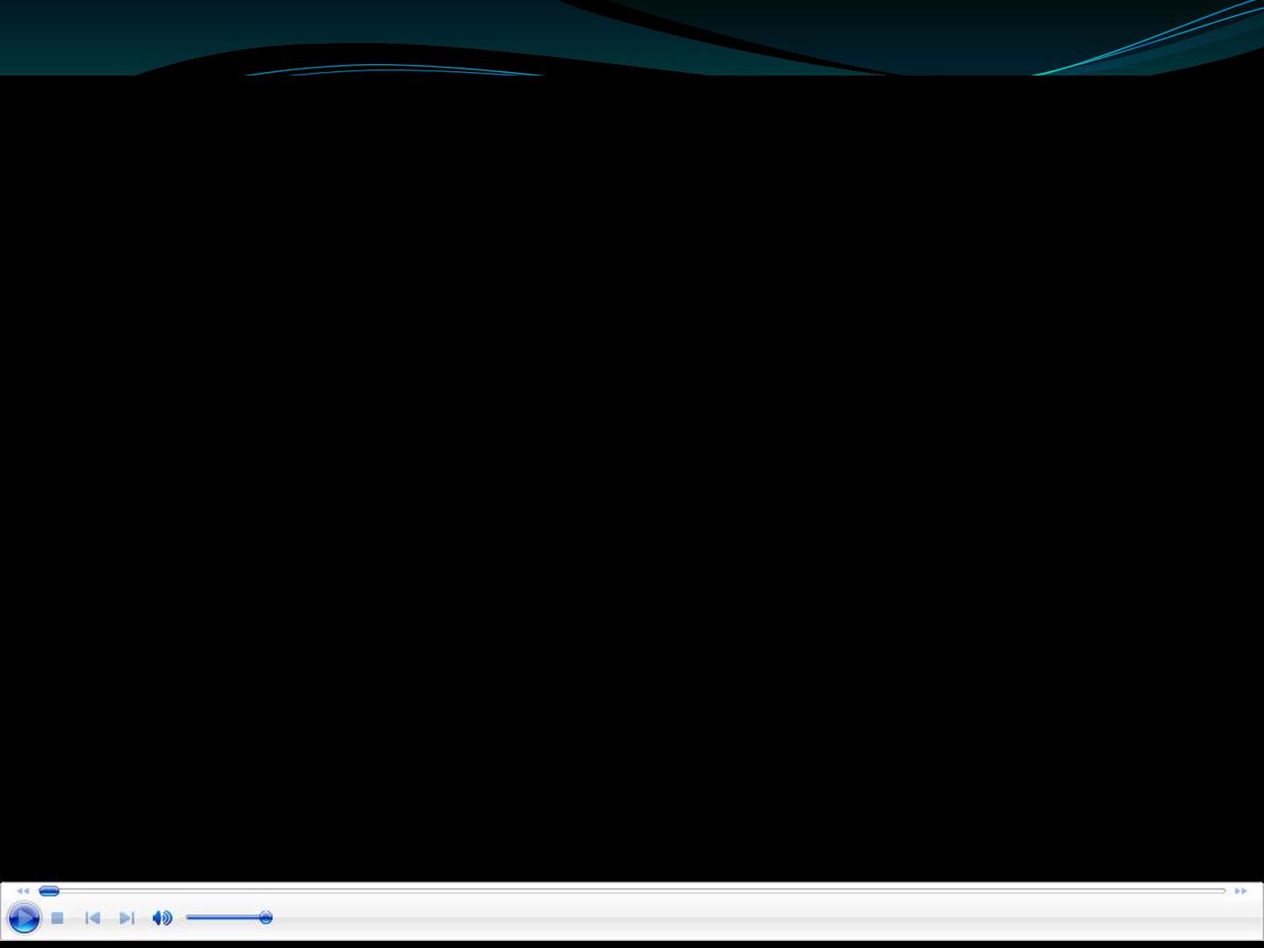Image resolution: width=1264 pixels, height=948 pixels.
Task: Start playback with the round Play button
Action: coord(24,918)
